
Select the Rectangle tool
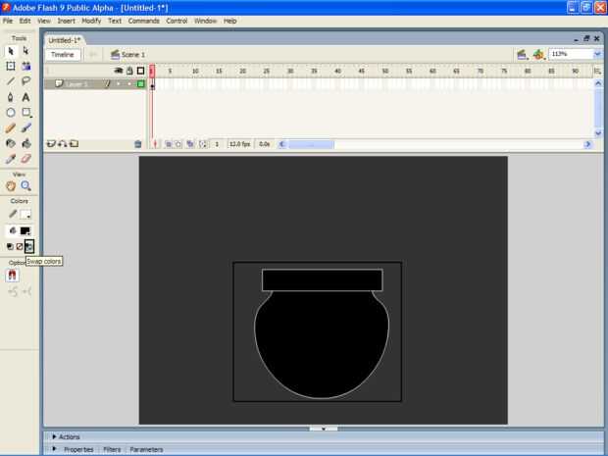click(x=25, y=113)
